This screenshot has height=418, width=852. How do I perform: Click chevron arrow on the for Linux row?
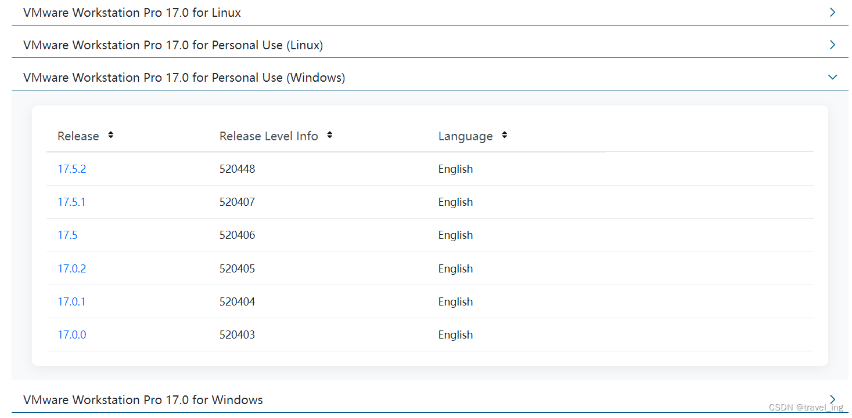click(x=832, y=12)
